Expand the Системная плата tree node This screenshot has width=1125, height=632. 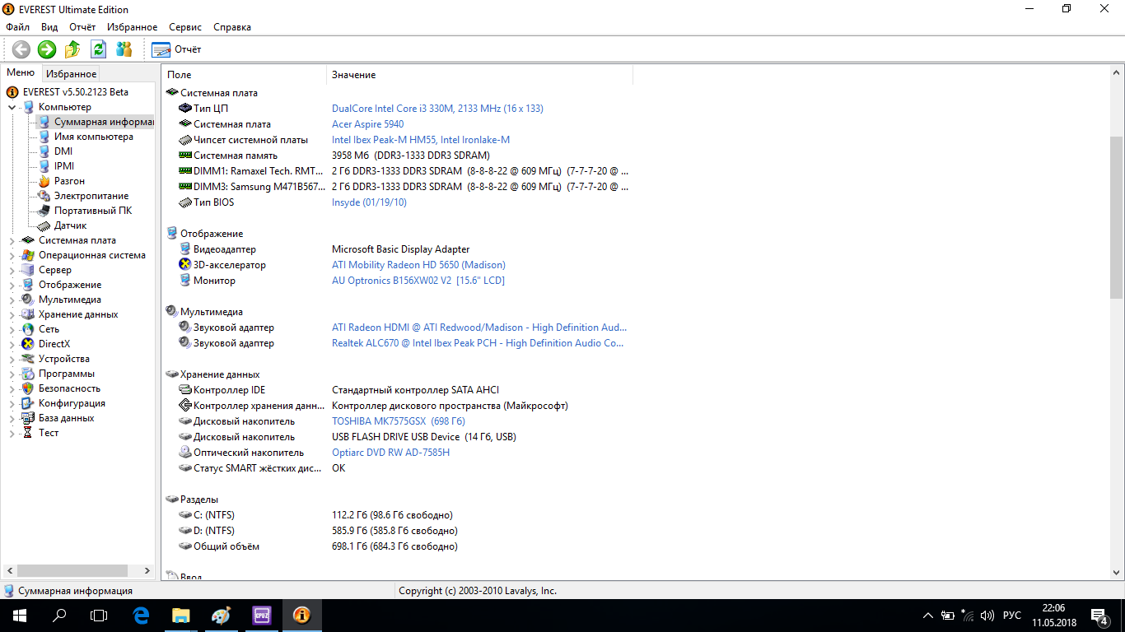(12, 240)
